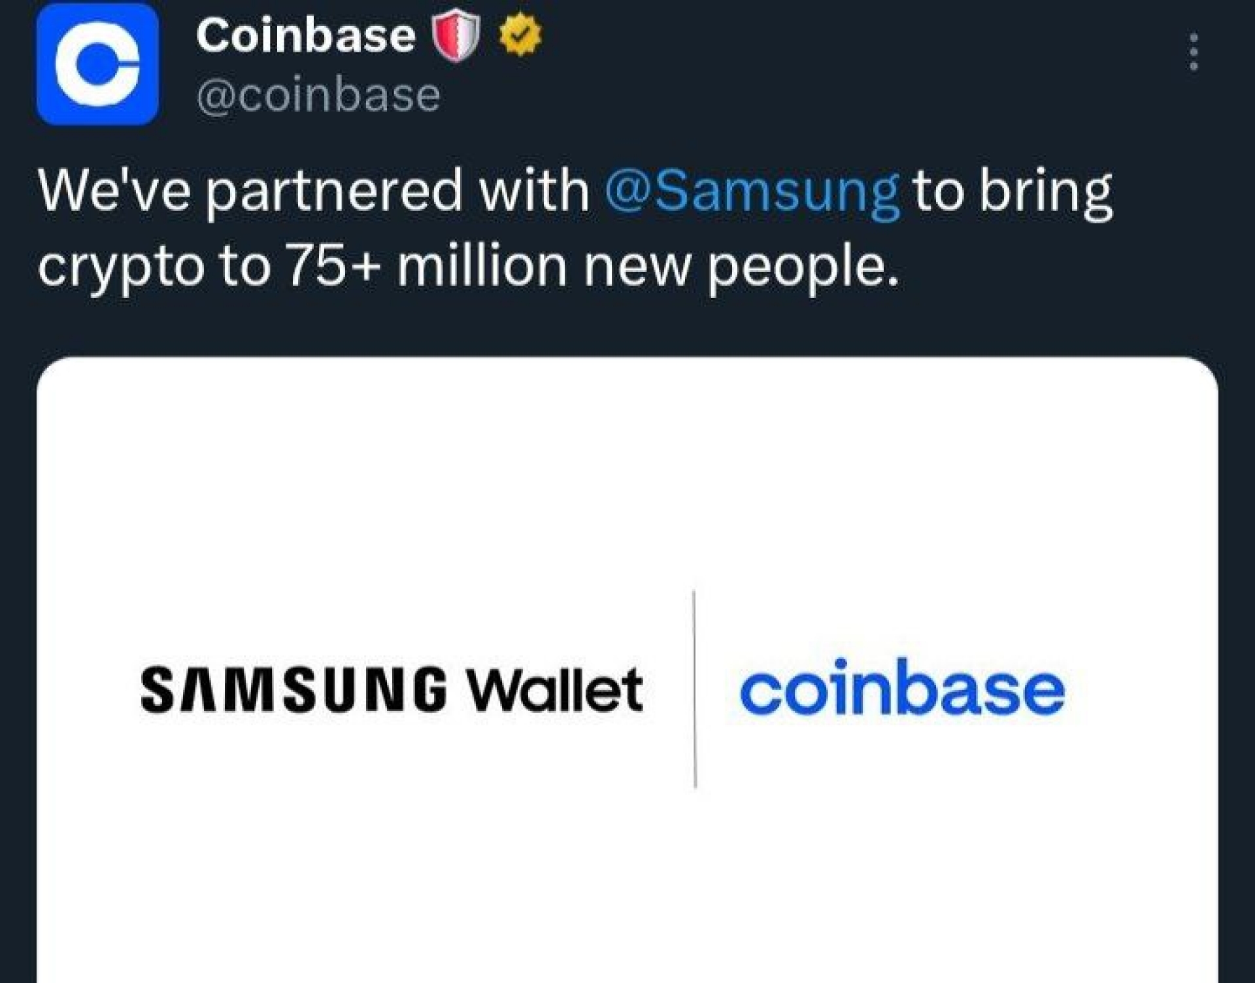The height and width of the screenshot is (983, 1255).
Task: Click the SAMSUNG wordmark in the image
Action: coord(294,690)
